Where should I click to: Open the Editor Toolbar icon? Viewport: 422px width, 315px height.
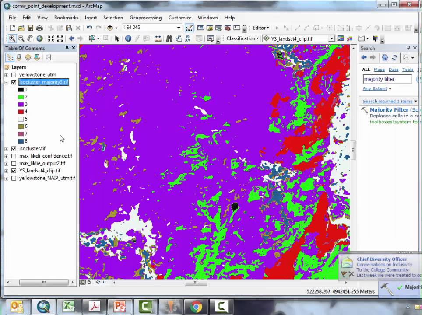tap(189, 28)
